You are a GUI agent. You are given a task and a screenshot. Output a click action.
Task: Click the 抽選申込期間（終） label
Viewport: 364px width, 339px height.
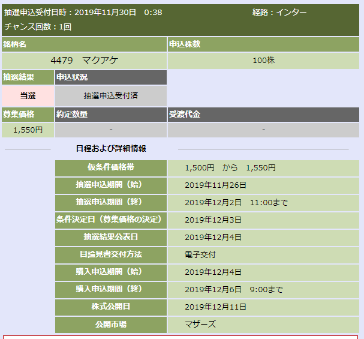point(111,203)
